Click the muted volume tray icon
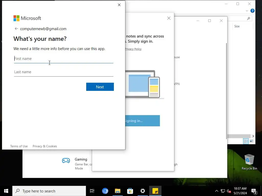Image resolution: width=262 pixels, height=196 pixels. tap(229, 191)
